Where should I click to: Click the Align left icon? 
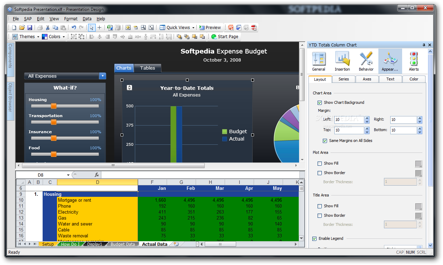pos(92,37)
